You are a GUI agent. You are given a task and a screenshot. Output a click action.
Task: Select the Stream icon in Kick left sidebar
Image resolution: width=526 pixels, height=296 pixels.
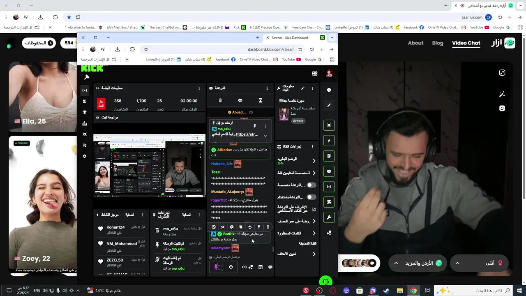(x=85, y=90)
